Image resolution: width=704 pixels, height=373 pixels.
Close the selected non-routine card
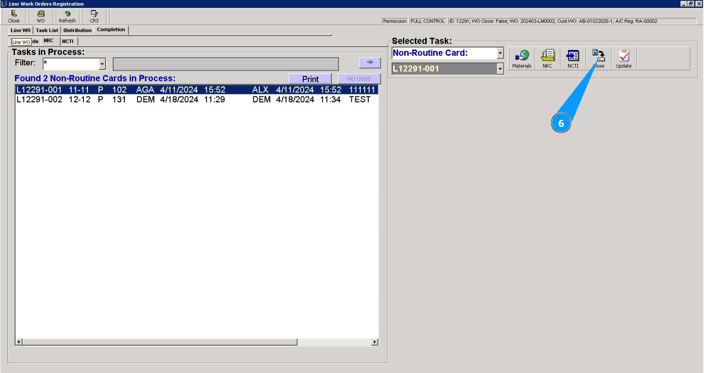tap(598, 59)
